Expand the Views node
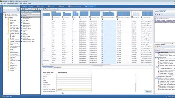This screenshot has width=175, height=98. (9, 38)
